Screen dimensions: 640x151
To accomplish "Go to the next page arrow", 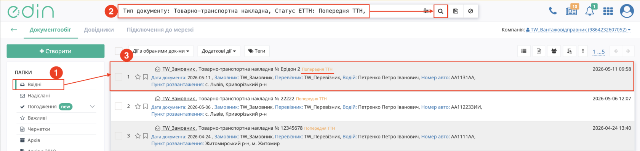I will click(628, 51).
